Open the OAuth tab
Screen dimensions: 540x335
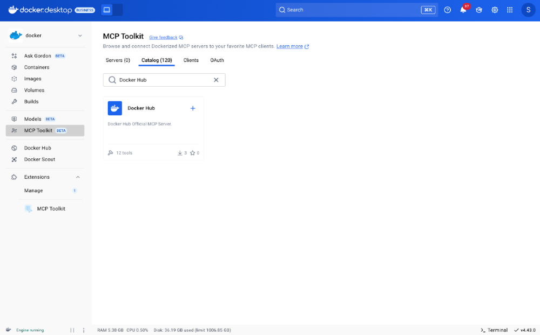pos(217,60)
